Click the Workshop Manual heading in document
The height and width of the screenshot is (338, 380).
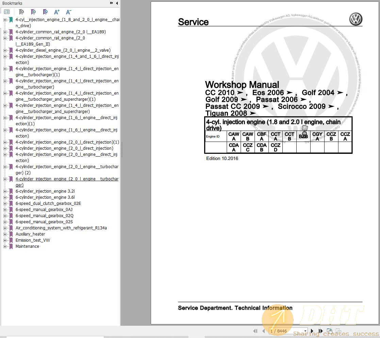coord(242,85)
